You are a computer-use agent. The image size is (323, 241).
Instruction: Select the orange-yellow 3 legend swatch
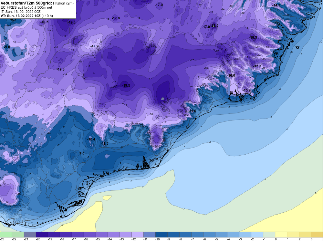tap(317, 235)
